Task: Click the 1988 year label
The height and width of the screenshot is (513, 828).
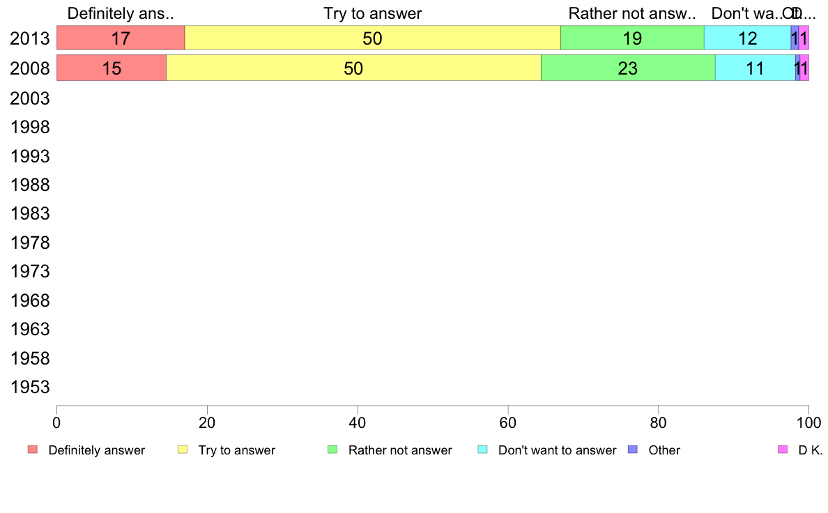Action: click(x=29, y=185)
